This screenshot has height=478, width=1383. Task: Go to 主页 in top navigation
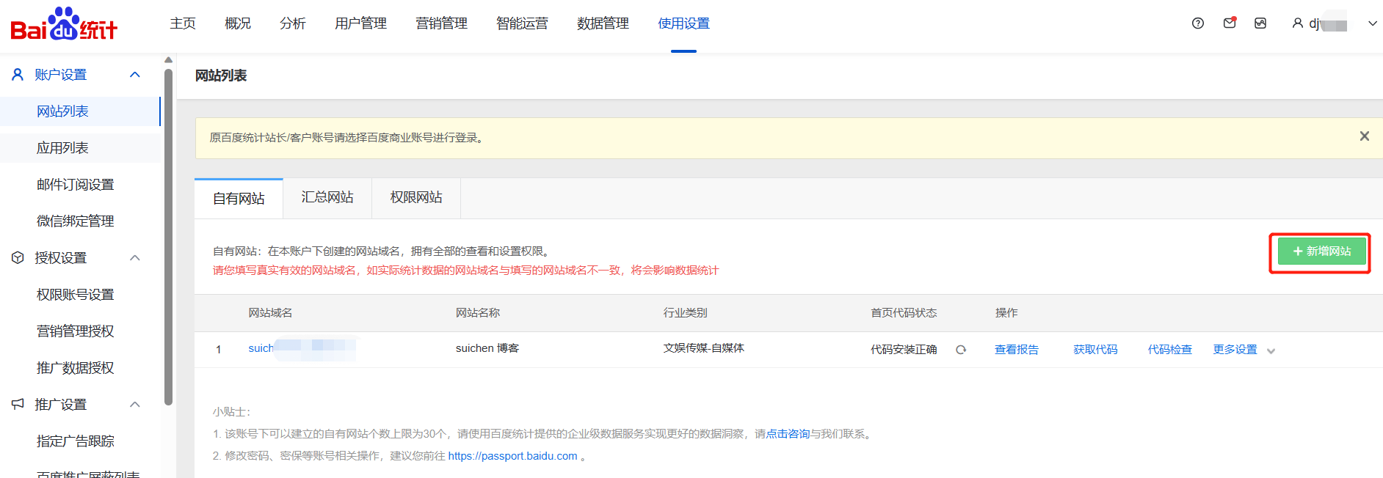(183, 23)
